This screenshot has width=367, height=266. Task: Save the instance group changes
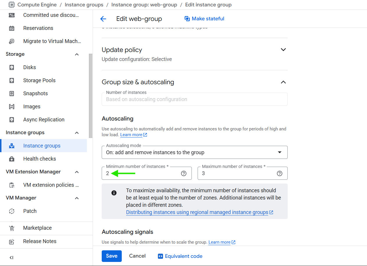[x=112, y=256]
